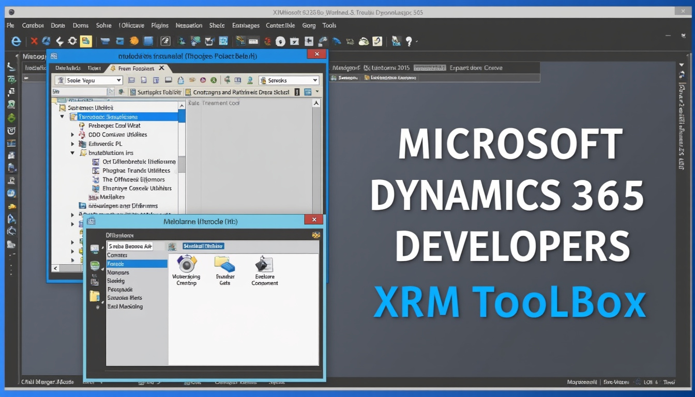Collapse the highlighted blue tree node
This screenshot has height=397, width=695.
62,117
